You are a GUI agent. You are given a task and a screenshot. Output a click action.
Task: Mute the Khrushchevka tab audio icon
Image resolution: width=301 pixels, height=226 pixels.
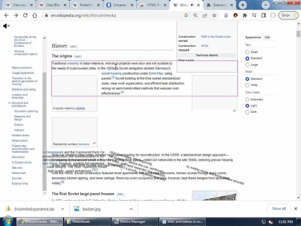point(192,5)
